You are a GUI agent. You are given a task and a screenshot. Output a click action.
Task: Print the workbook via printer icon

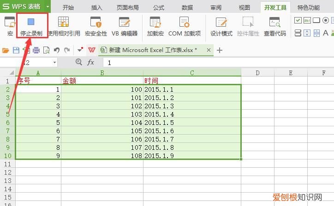tap(36, 50)
